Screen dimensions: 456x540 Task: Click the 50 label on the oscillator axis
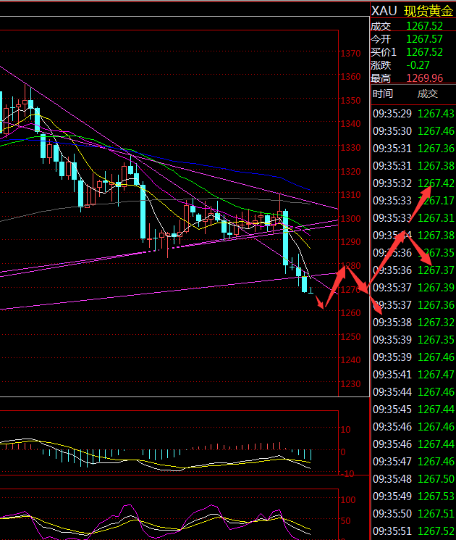[345, 520]
